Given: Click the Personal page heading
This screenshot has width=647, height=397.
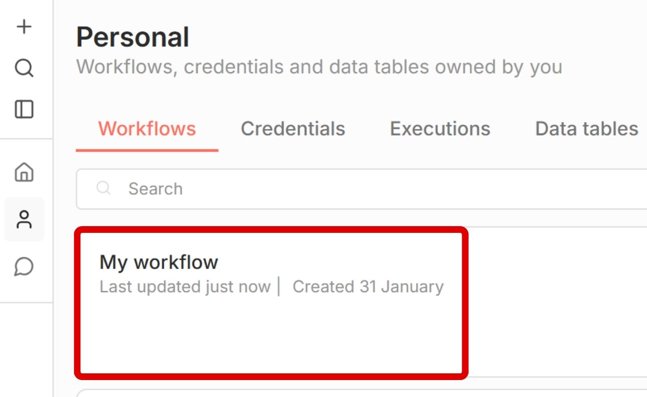Looking at the screenshot, I should coord(133,37).
